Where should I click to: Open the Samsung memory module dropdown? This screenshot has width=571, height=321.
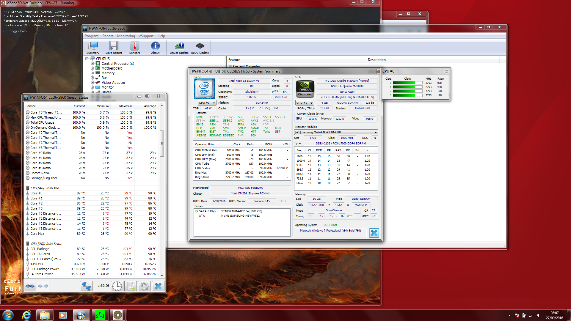[336, 132]
